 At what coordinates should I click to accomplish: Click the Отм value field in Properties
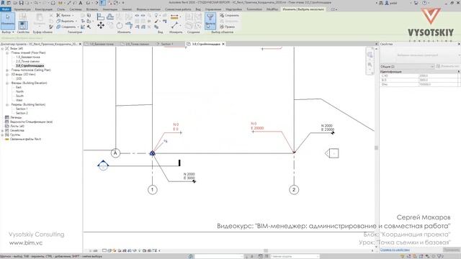coord(438,84)
